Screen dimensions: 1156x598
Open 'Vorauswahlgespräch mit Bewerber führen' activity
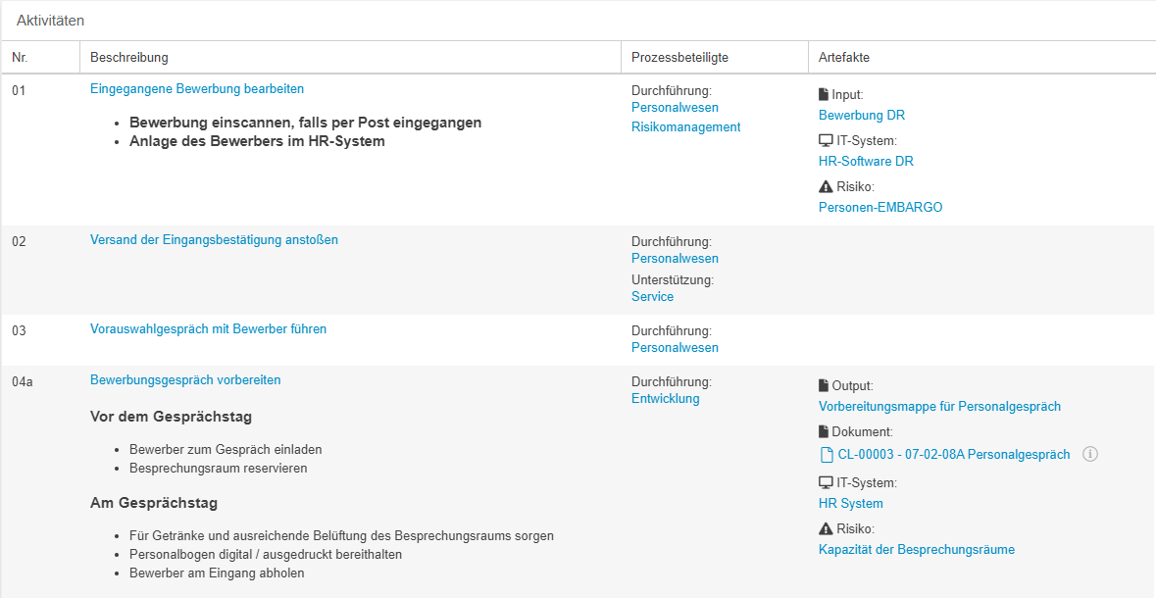[x=208, y=329]
